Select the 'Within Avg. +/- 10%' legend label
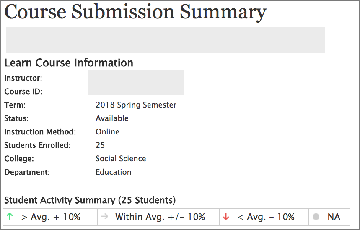 [x=160, y=217]
